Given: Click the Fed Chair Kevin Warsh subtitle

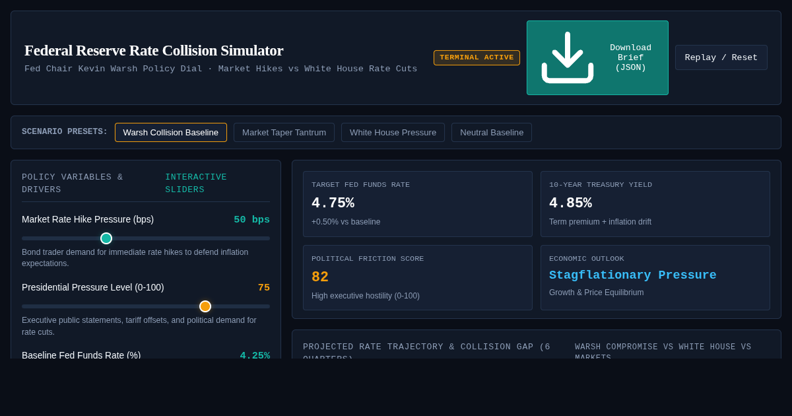Looking at the screenshot, I should point(220,69).
